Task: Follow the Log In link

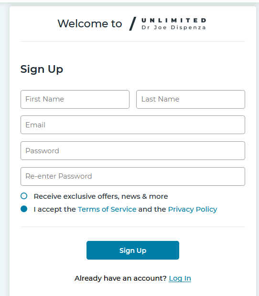Action: 180,278
